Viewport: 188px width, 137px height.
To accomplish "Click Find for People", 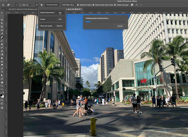I will [60, 19].
